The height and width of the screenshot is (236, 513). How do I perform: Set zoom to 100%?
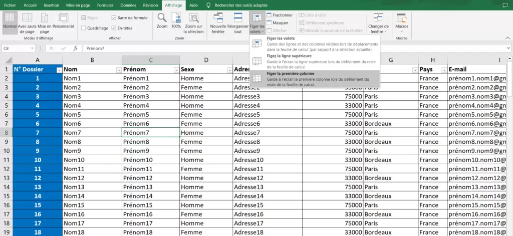(x=176, y=21)
